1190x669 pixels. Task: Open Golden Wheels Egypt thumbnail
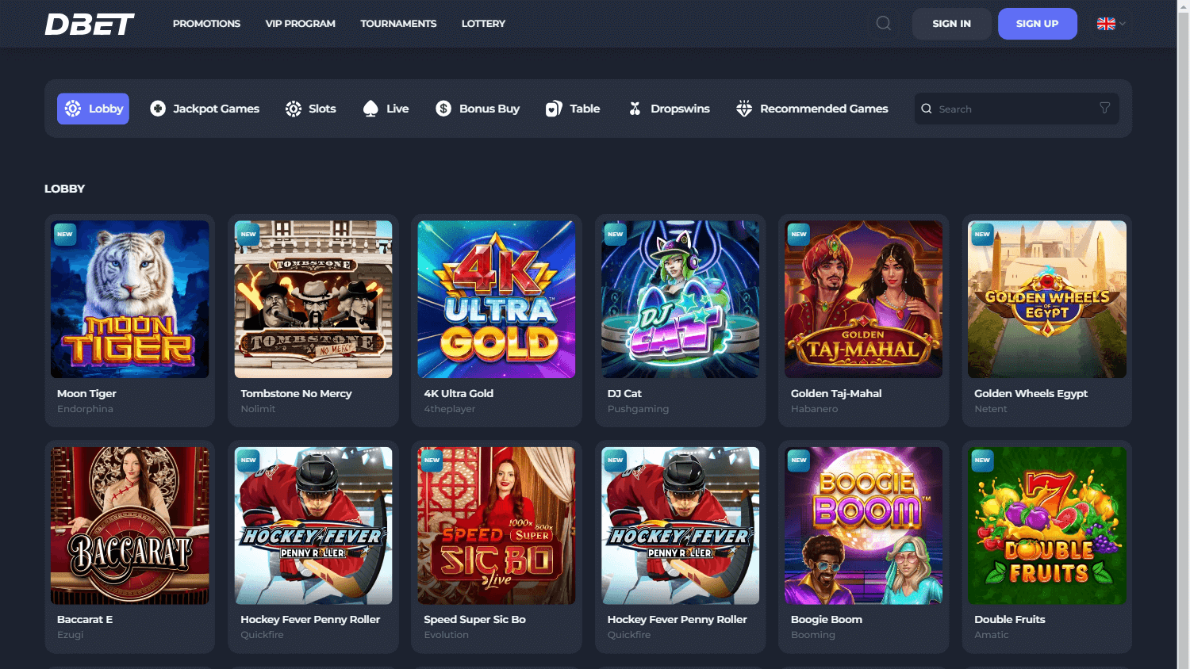point(1047,299)
